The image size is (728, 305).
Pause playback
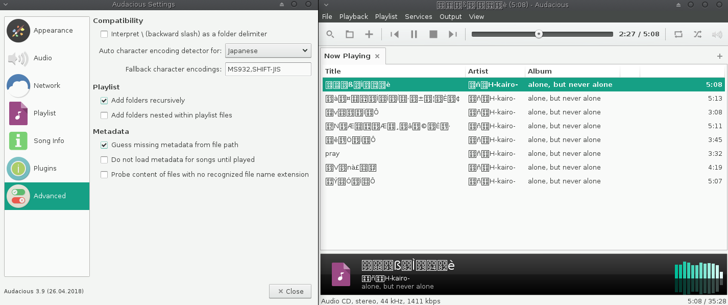414,34
